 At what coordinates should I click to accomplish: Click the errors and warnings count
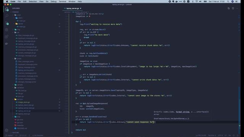coord(23,135)
